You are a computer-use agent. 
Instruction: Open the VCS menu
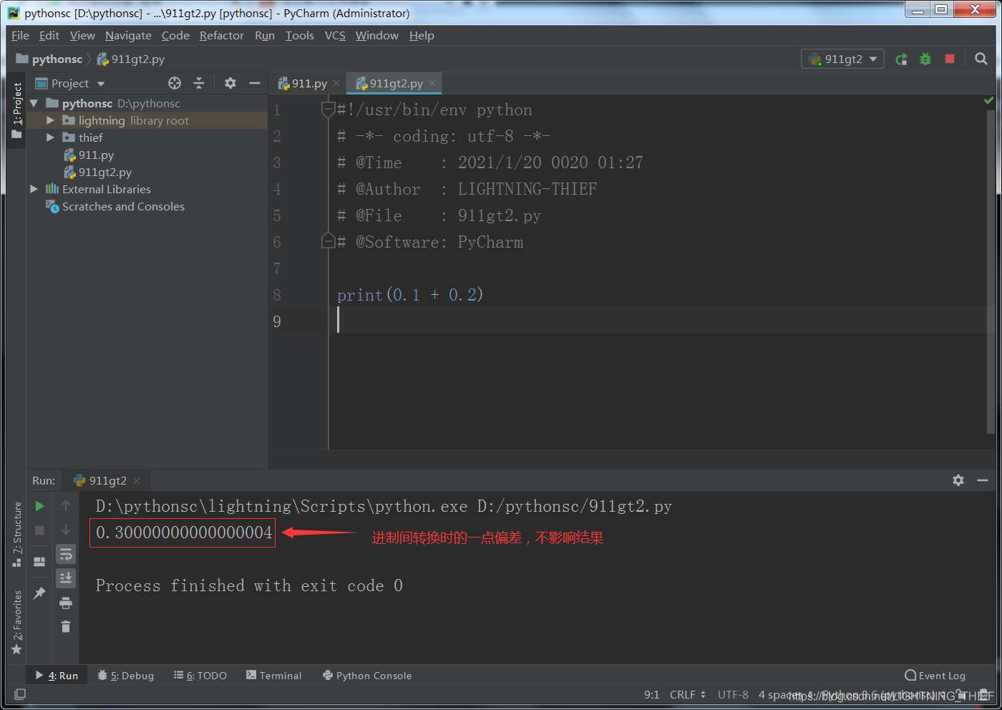pos(335,36)
